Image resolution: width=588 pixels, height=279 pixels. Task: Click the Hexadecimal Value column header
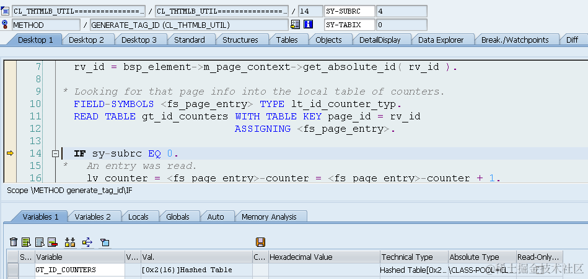pyautogui.click(x=324, y=257)
